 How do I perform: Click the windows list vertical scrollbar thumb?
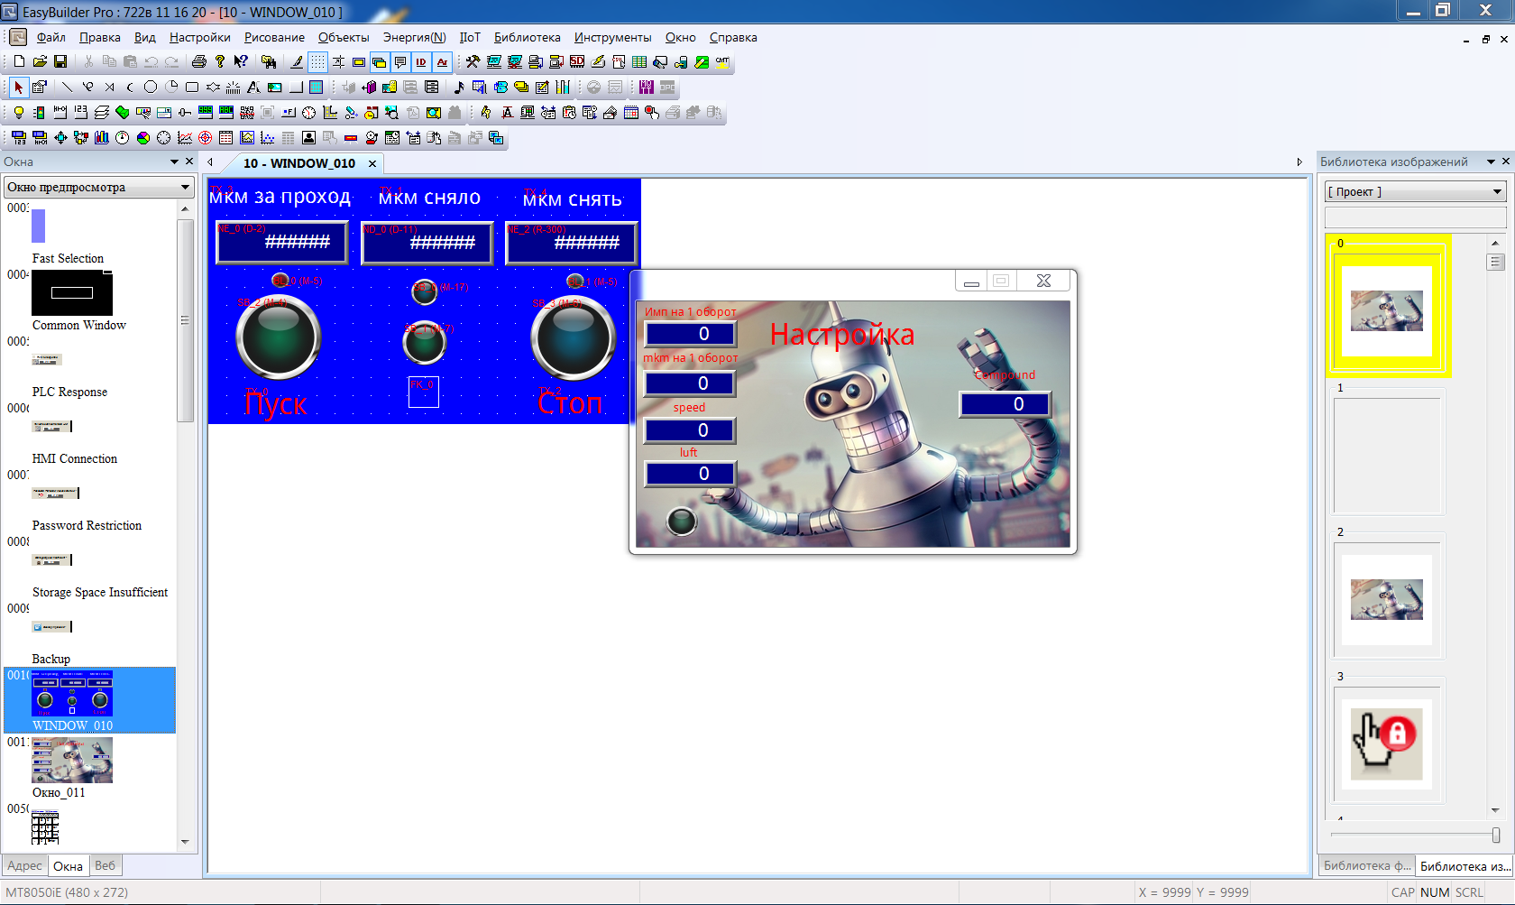pyautogui.click(x=185, y=321)
